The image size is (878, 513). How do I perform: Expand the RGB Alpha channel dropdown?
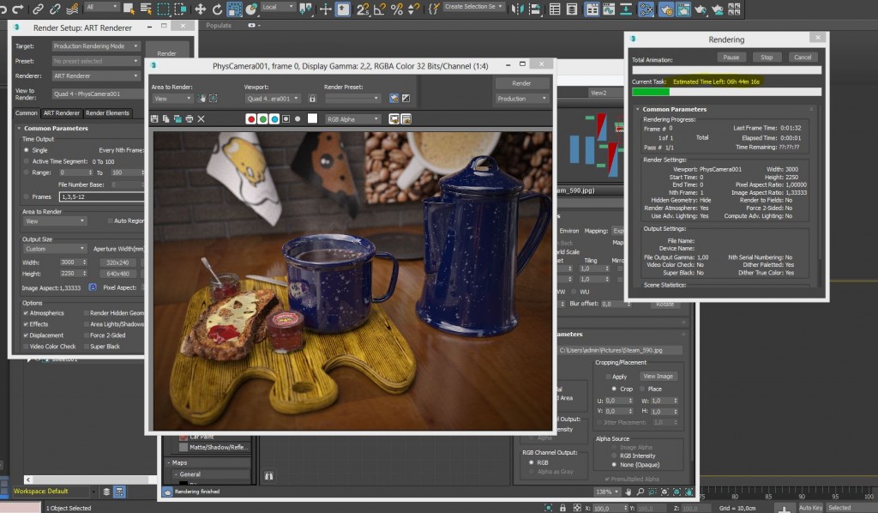pos(352,119)
